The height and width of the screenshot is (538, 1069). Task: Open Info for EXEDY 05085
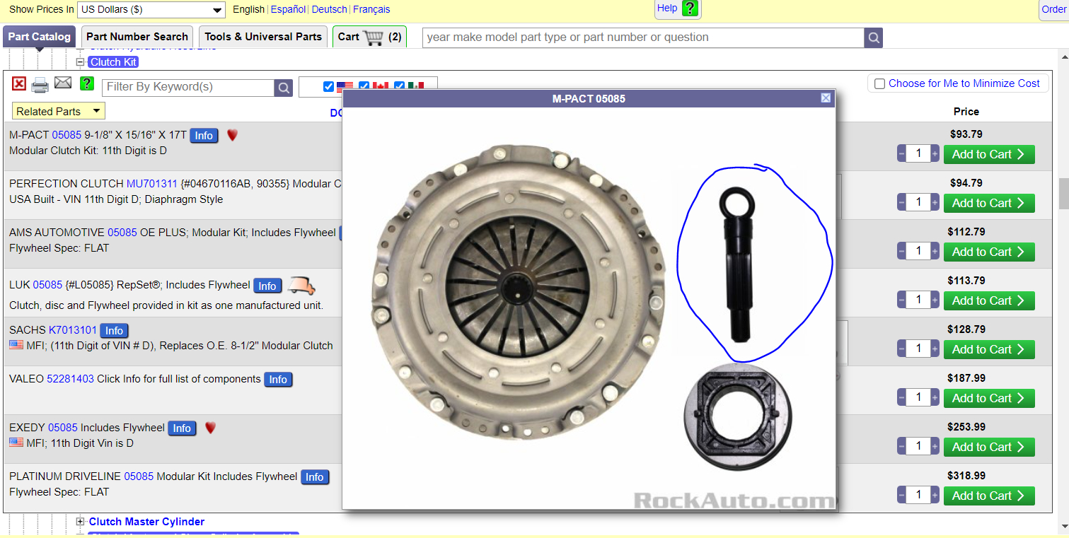click(182, 428)
